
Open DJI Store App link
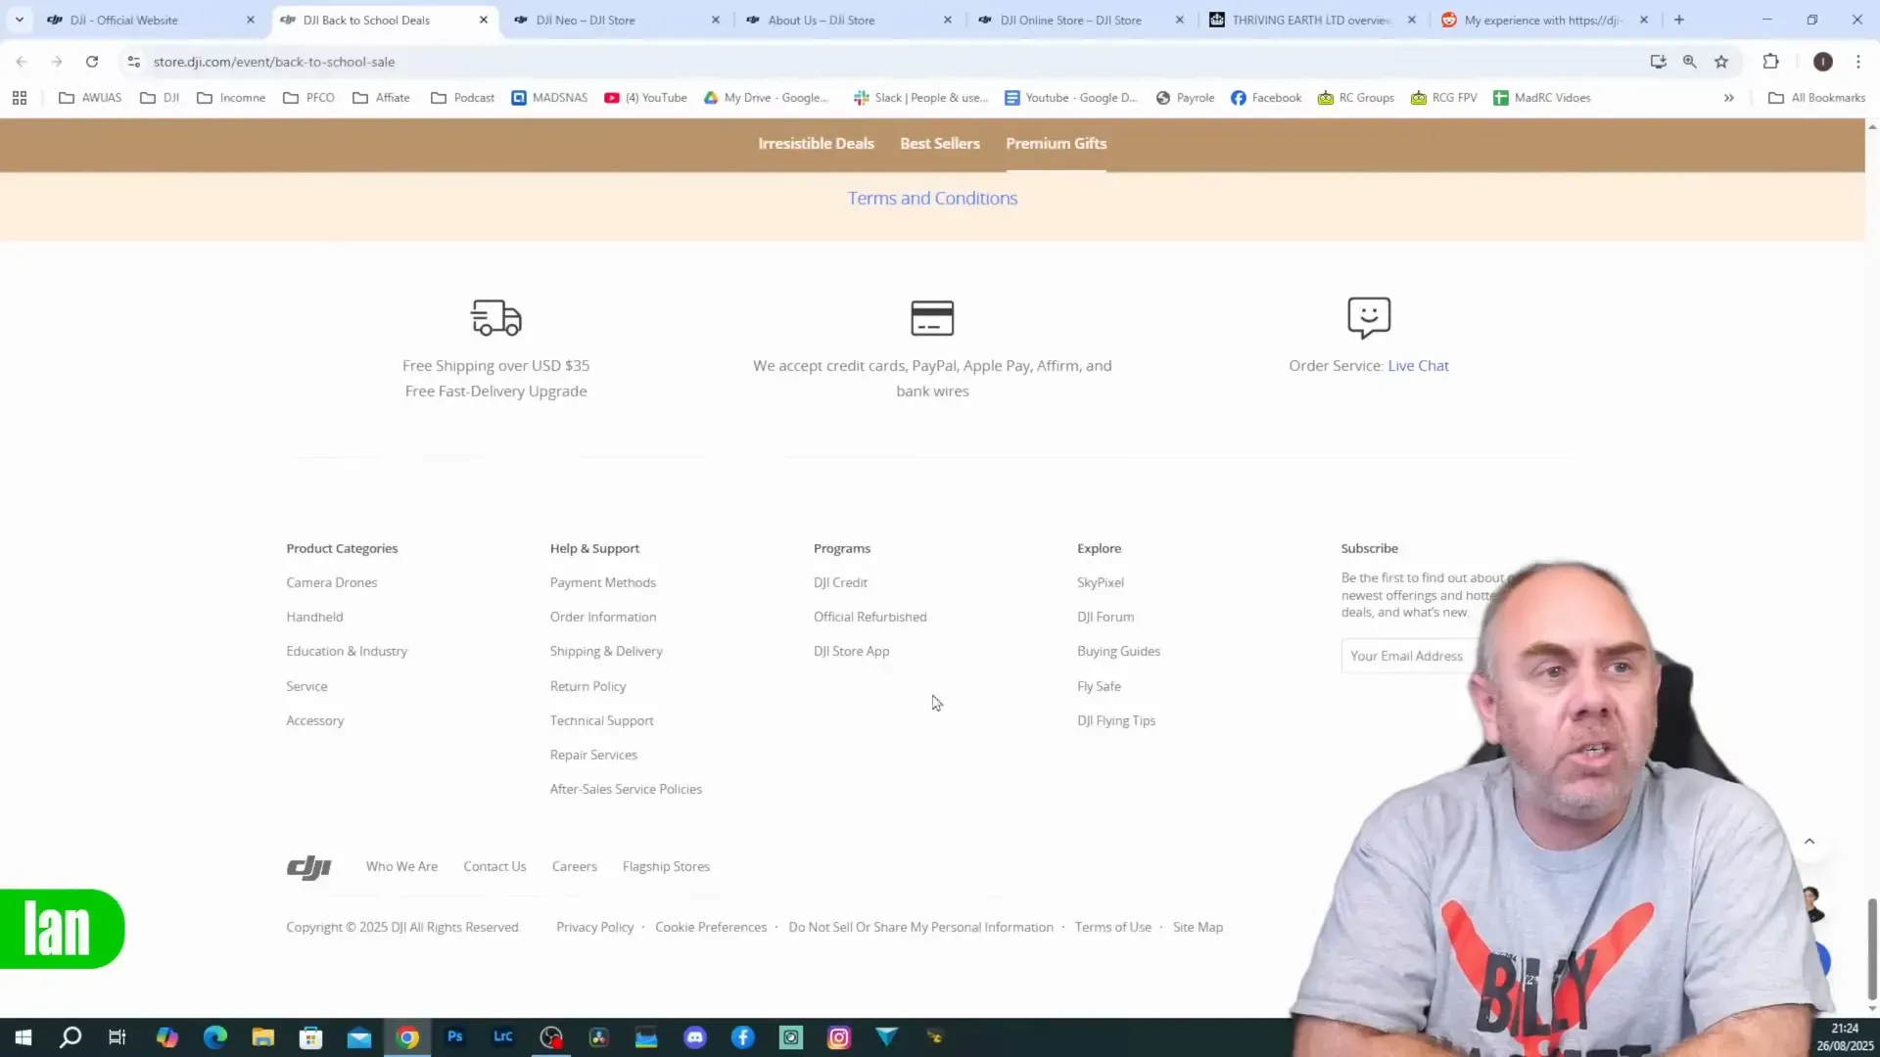click(x=851, y=652)
